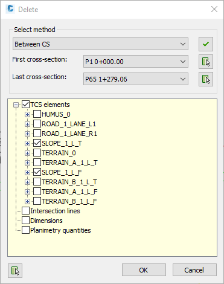Expand the ROAD_1_LANE_R1 node

pos(27,134)
